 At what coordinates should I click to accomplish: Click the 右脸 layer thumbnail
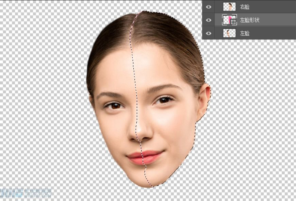click(229, 7)
